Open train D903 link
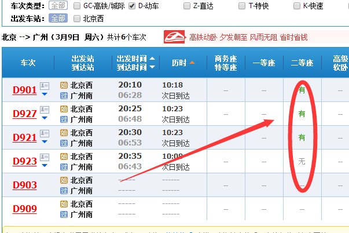 click(25, 185)
